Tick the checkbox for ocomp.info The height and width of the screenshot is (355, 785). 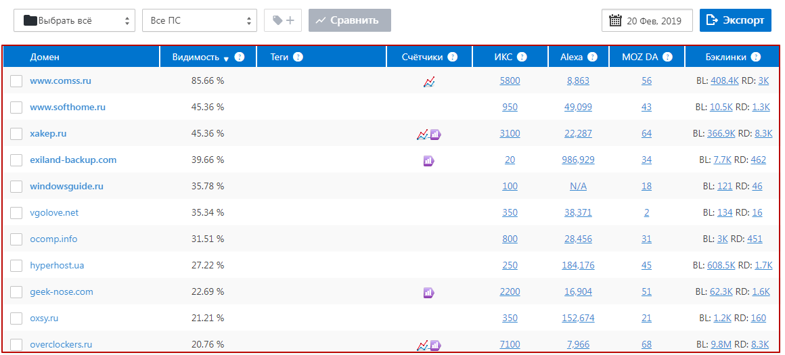[16, 239]
